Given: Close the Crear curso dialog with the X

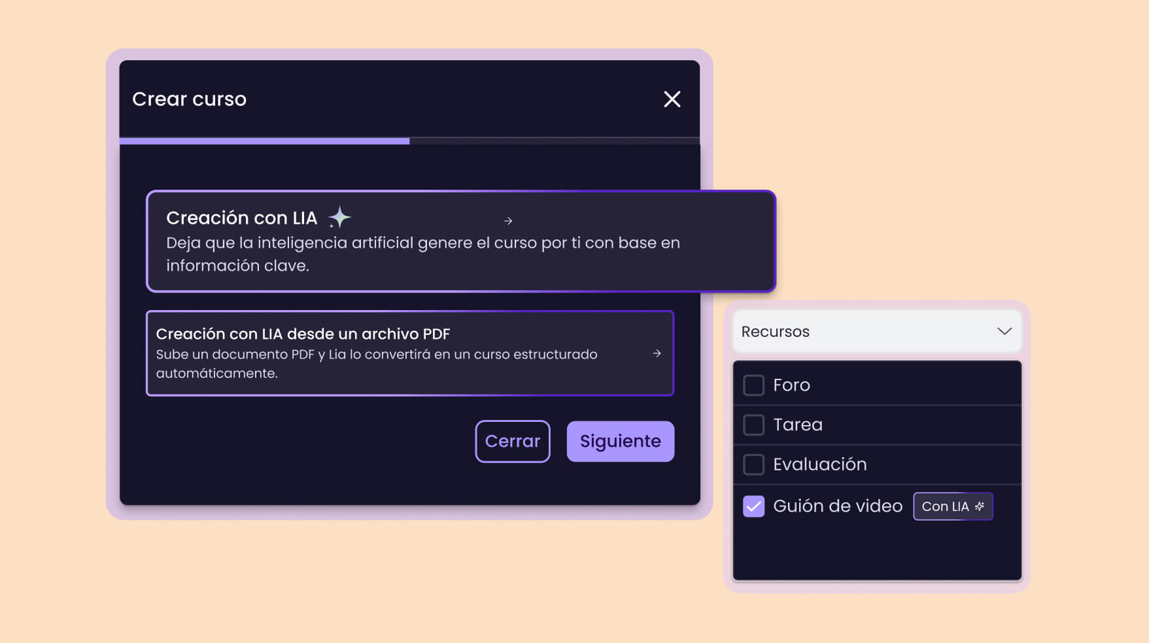Looking at the screenshot, I should coord(672,99).
